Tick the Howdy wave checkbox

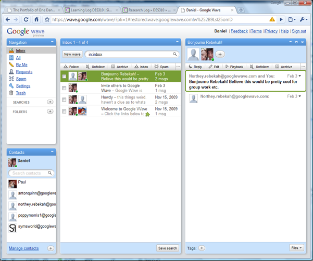64,100
